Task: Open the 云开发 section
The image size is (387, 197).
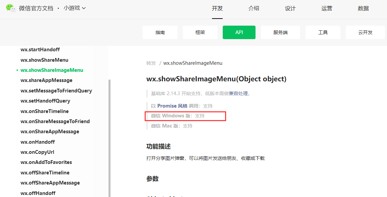Action: [x=365, y=32]
